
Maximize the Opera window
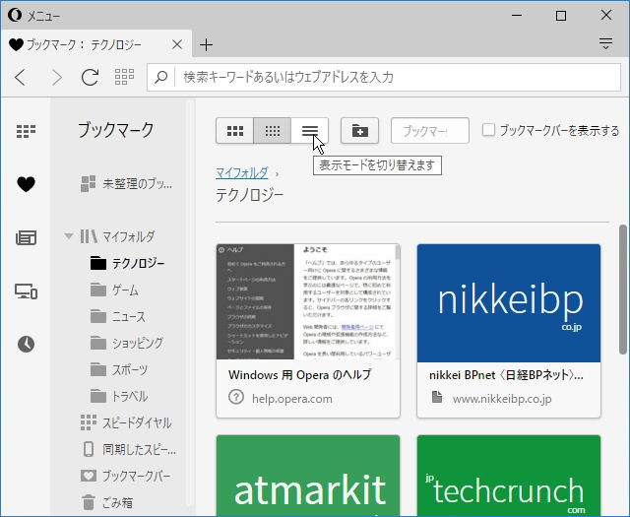pyautogui.click(x=561, y=16)
